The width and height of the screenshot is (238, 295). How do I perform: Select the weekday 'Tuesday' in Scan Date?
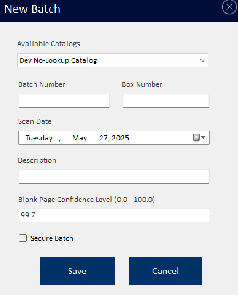(39, 138)
